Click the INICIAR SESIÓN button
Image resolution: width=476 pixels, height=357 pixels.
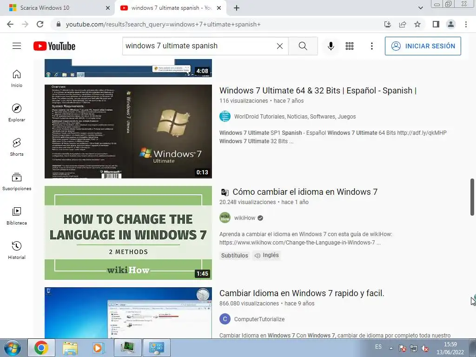coord(423,46)
